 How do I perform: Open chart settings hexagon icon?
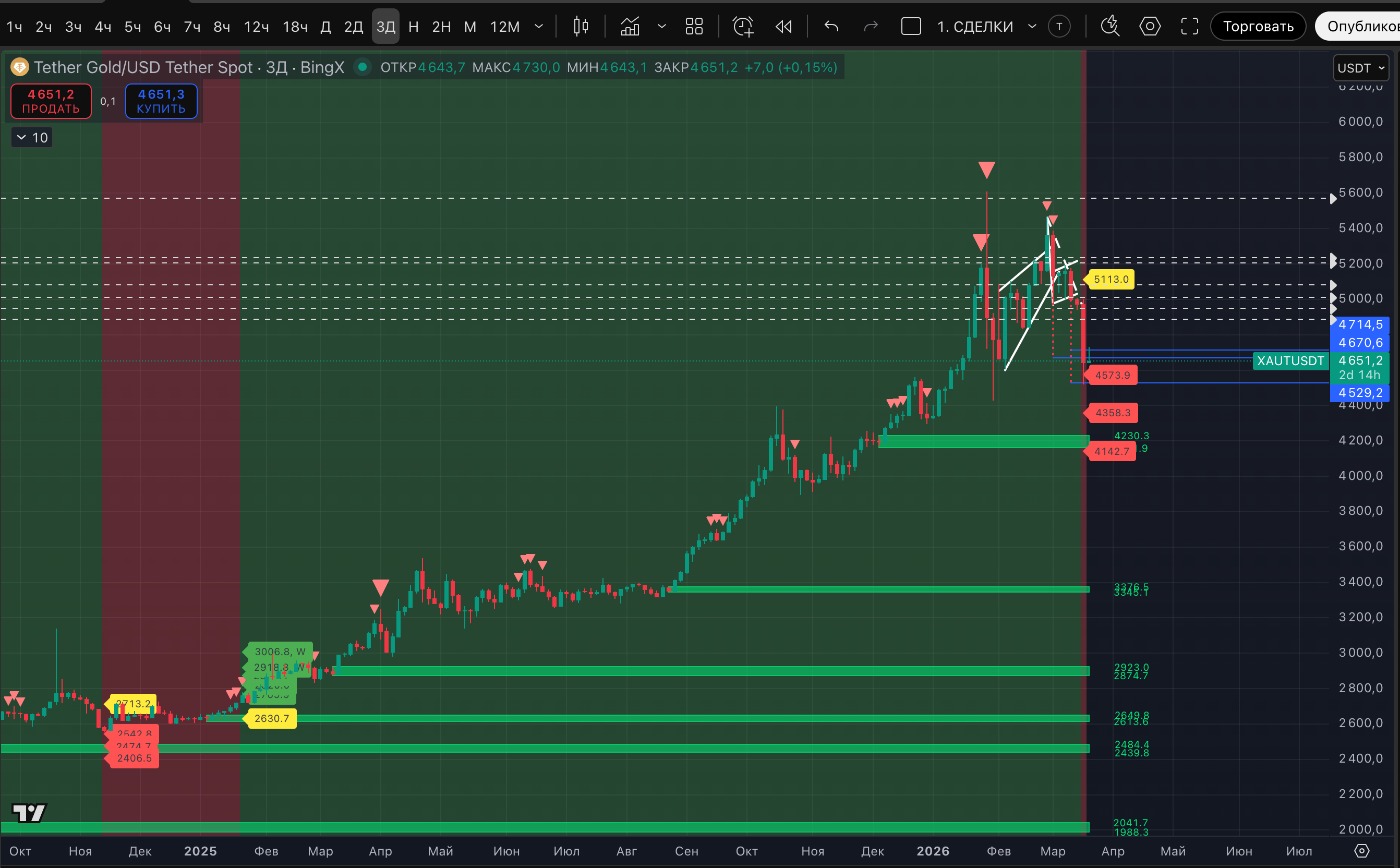click(x=1149, y=27)
